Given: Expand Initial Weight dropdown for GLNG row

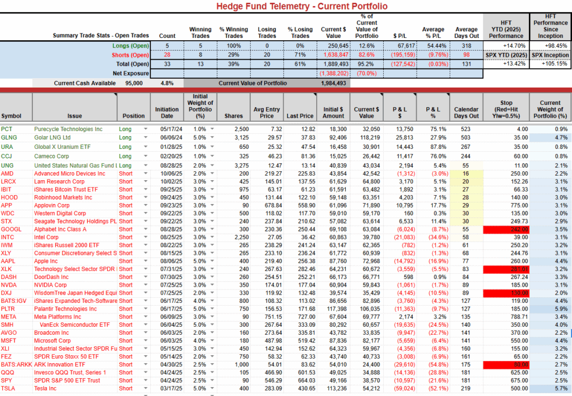Looking at the screenshot, I should point(212,137).
